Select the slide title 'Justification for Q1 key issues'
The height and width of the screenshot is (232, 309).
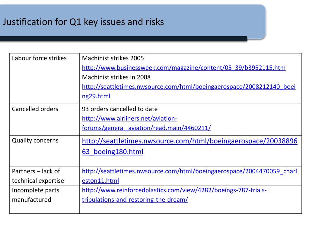(x=83, y=22)
